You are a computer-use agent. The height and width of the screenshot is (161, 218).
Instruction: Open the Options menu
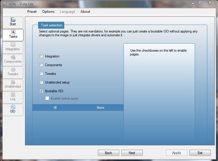click(x=48, y=12)
